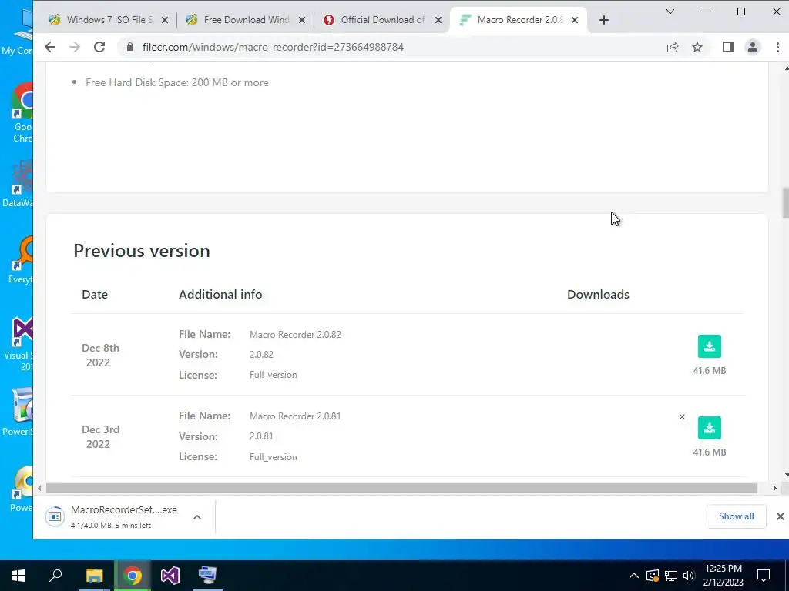
Task: Click the network tray icon
Action: [x=671, y=576]
